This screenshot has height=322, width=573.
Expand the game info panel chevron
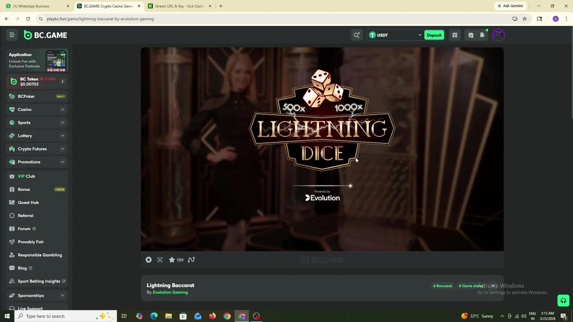(x=493, y=286)
